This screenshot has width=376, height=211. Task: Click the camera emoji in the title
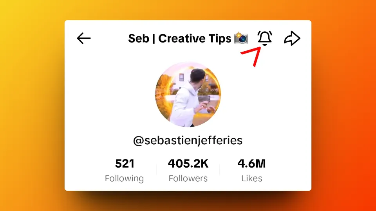coord(241,38)
